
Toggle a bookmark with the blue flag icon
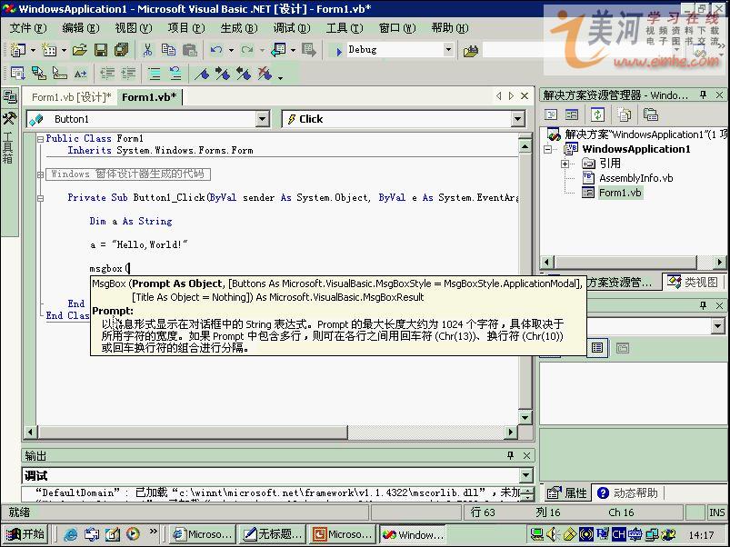click(202, 73)
